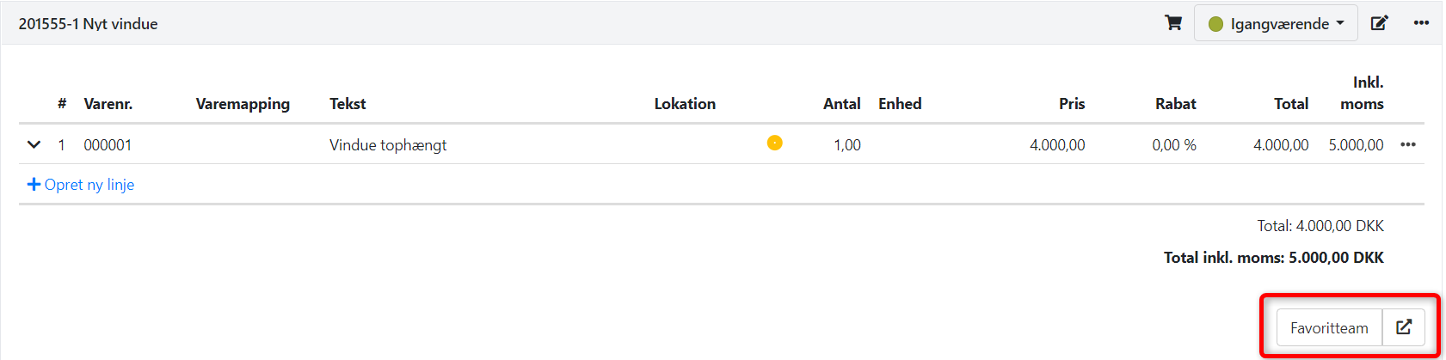This screenshot has width=1446, height=360.
Task: Open the header three-dots menu
Action: click(x=1421, y=23)
